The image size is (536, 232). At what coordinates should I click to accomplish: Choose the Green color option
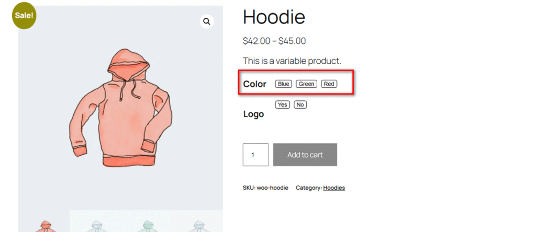[x=307, y=84]
